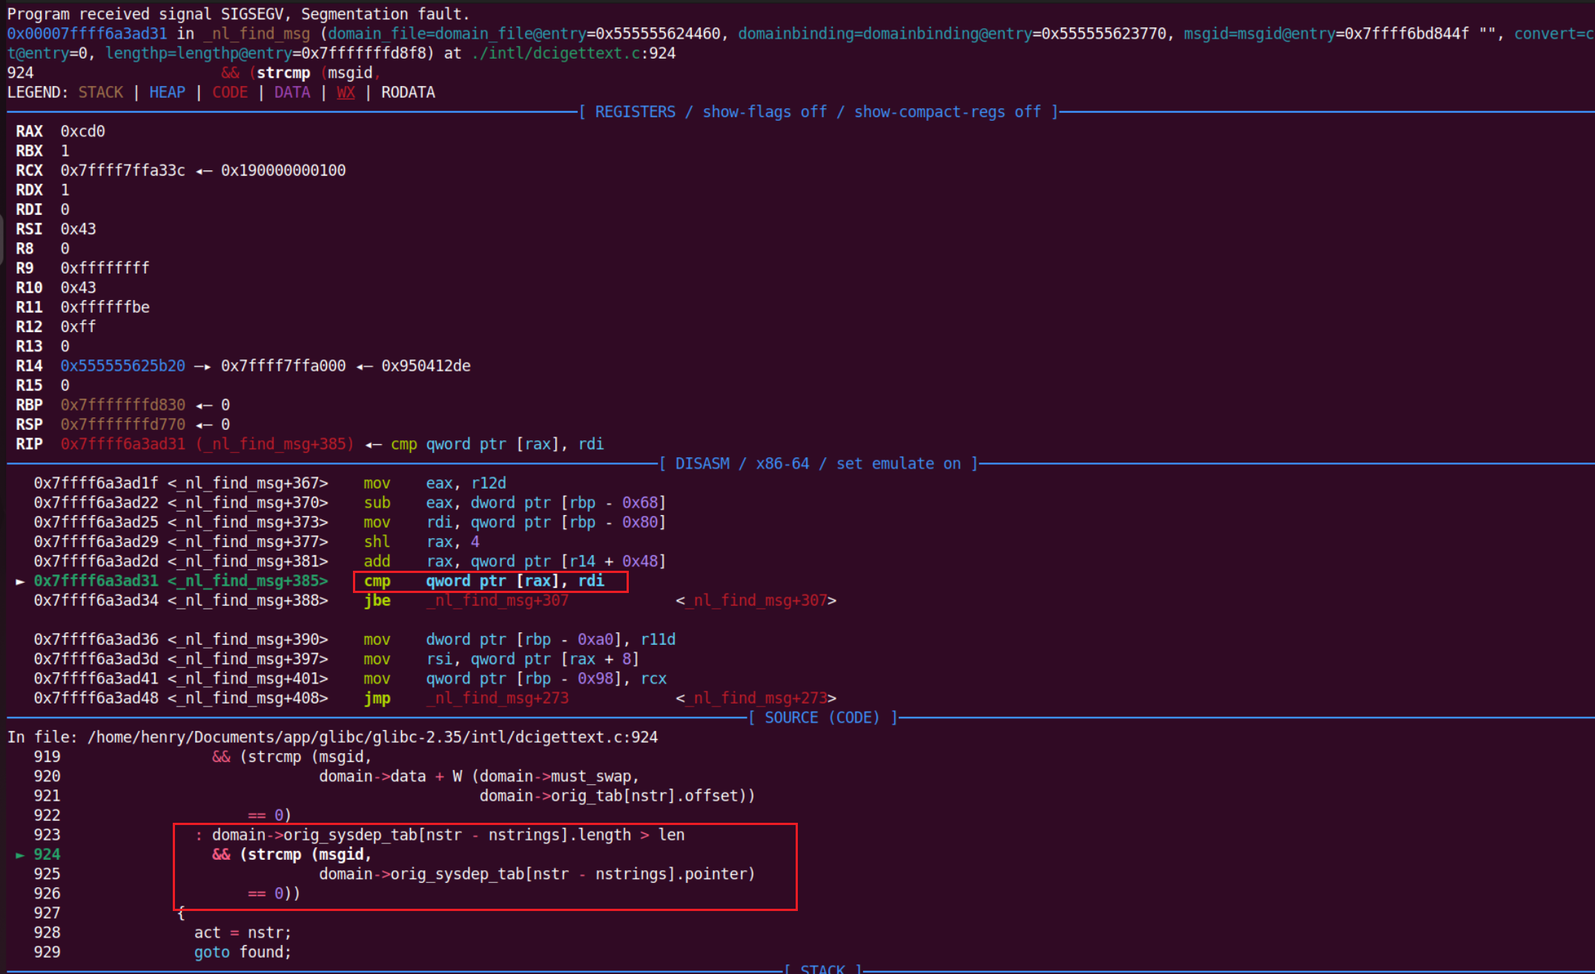Click the RAX register value 0xcd0
Viewport: 1595px width, 974px height.
(83, 131)
